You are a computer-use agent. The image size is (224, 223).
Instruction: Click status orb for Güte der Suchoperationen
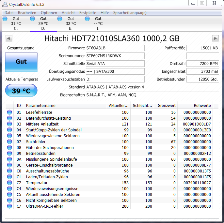pos(9,147)
